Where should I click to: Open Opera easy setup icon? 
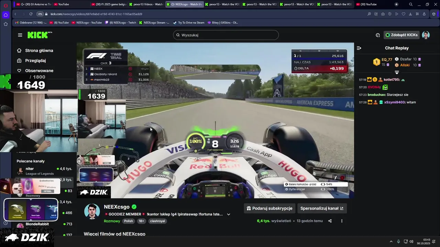click(417, 14)
